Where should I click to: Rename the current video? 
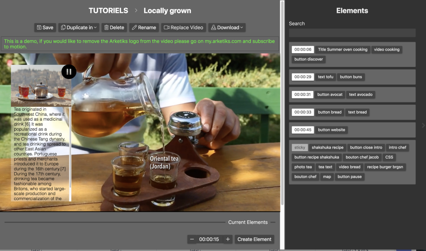[x=144, y=27]
